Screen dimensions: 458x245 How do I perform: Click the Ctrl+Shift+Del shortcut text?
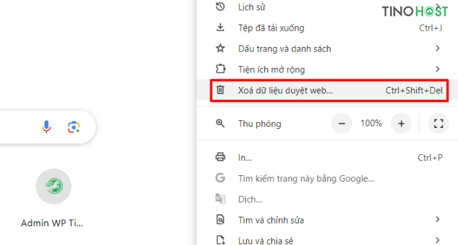click(x=414, y=90)
